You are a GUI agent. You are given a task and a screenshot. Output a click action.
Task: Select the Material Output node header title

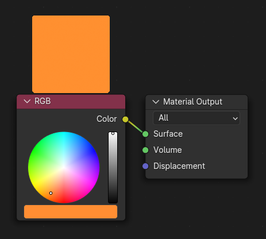[x=192, y=102]
